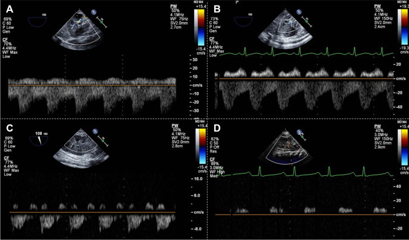Click the PW Doppler spectral waveform in panel A
Image resolution: width=409 pixels, height=240 pixels.
click(92, 96)
